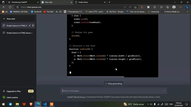The height and width of the screenshot is (107, 191).
Task: Click the claire austria account name
Action: click(x=12, y=97)
